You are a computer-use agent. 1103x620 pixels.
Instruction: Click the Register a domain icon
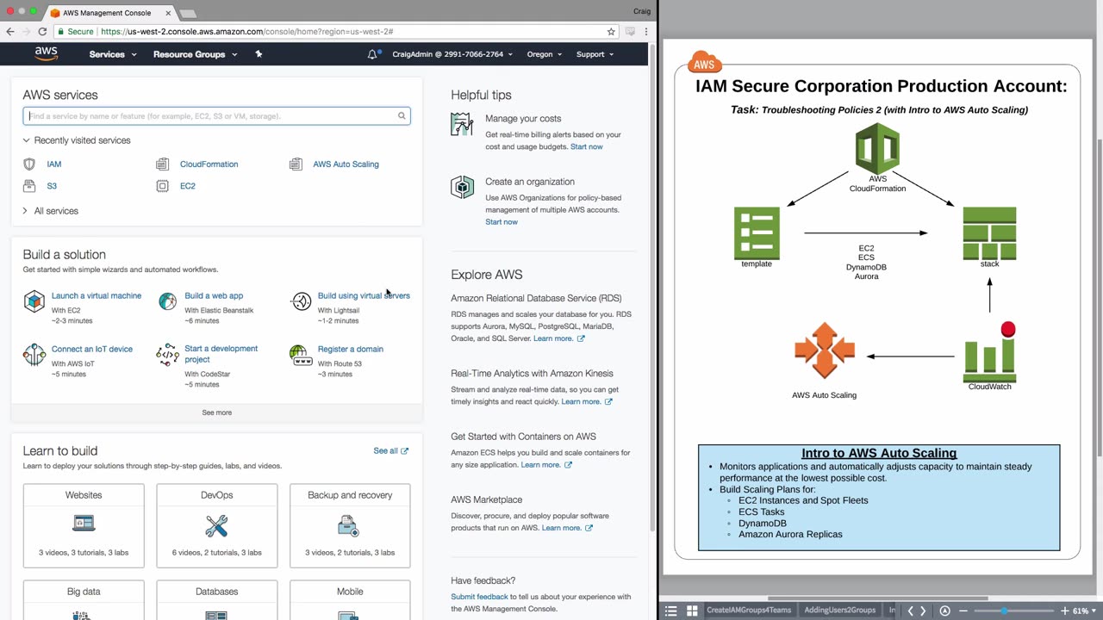(301, 355)
